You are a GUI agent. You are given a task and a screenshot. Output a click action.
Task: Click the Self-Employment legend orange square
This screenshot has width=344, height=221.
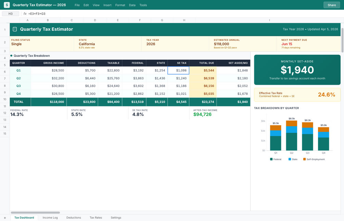(x=304, y=159)
